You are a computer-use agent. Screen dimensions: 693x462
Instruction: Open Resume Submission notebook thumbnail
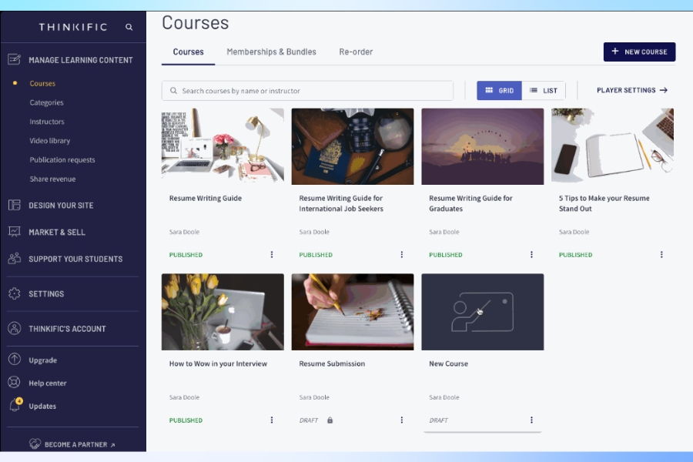click(353, 312)
